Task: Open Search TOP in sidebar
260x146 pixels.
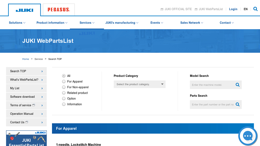Action: click(26, 71)
